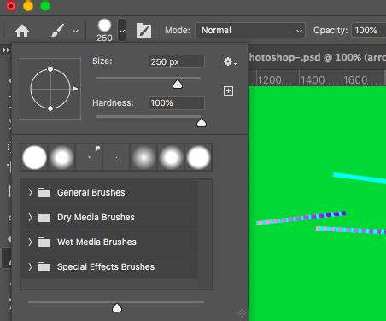Select the second soft round brush thumbnail
The width and height of the screenshot is (386, 321).
pos(61,157)
